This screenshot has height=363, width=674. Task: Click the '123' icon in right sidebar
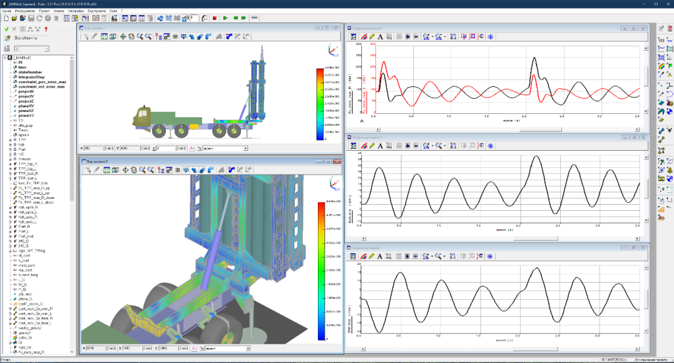pyautogui.click(x=661, y=40)
